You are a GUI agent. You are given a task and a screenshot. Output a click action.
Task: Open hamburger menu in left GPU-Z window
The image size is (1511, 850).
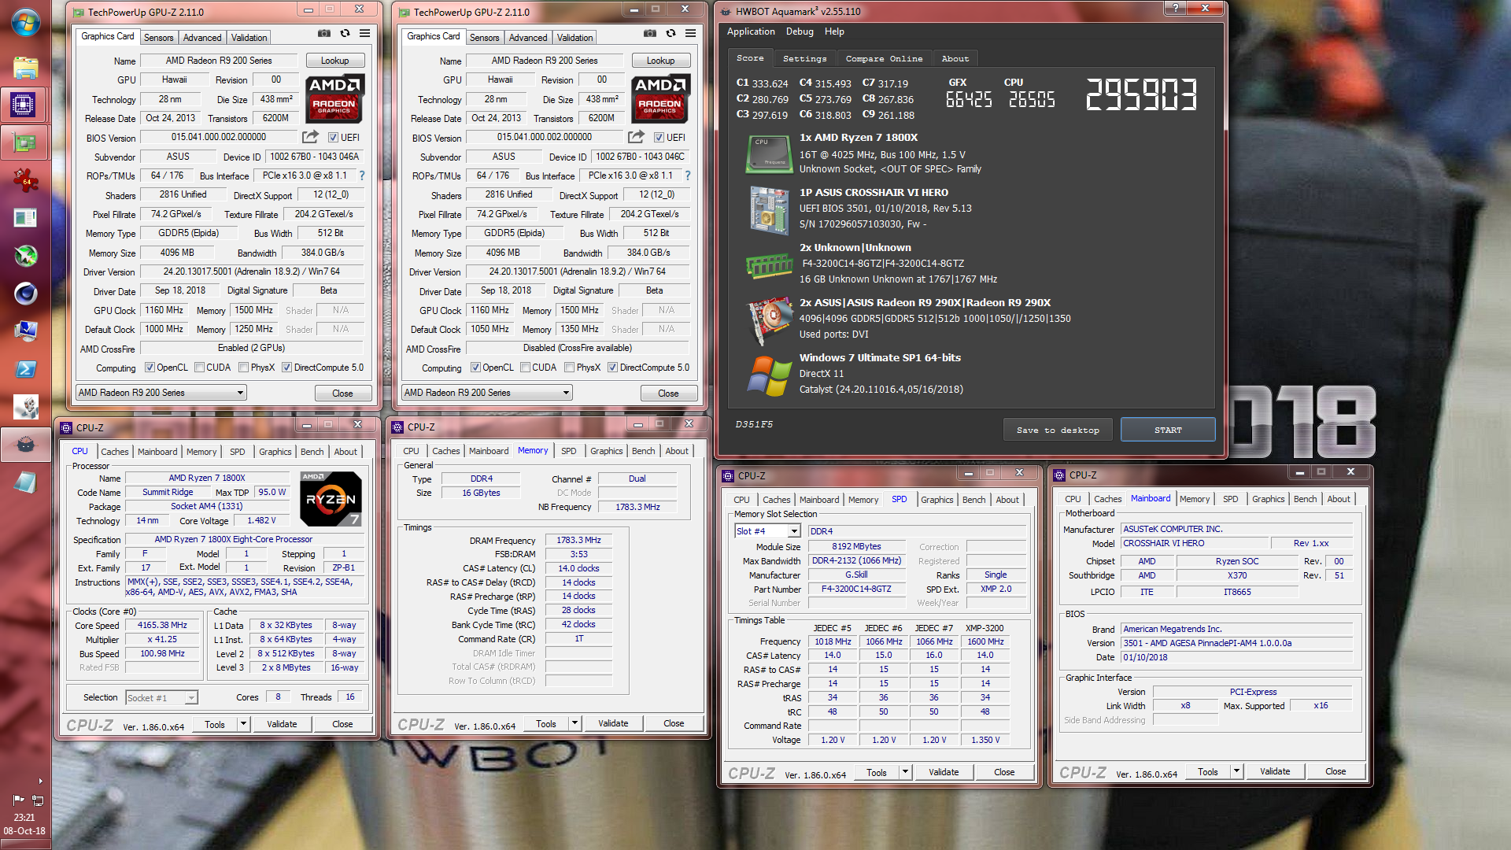click(x=365, y=34)
